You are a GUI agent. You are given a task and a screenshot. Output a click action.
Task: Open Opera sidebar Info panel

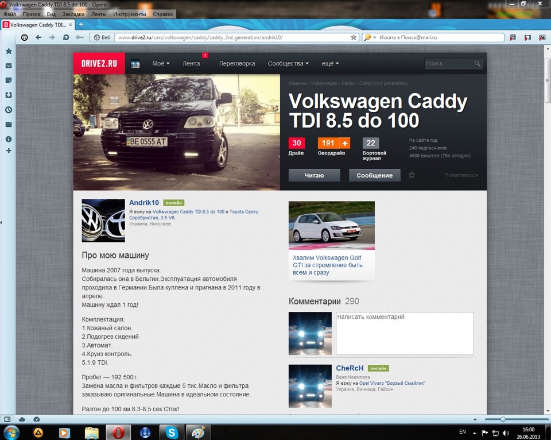click(x=9, y=139)
